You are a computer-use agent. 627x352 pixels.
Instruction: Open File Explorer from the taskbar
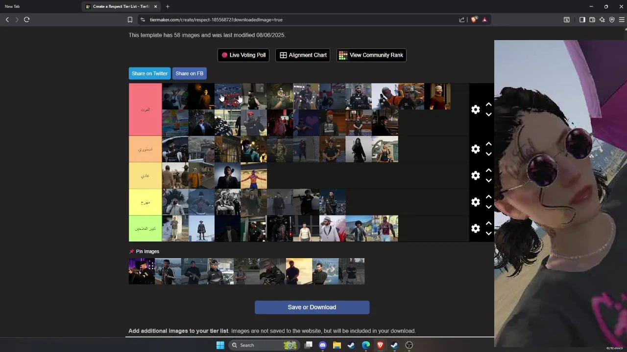337,345
